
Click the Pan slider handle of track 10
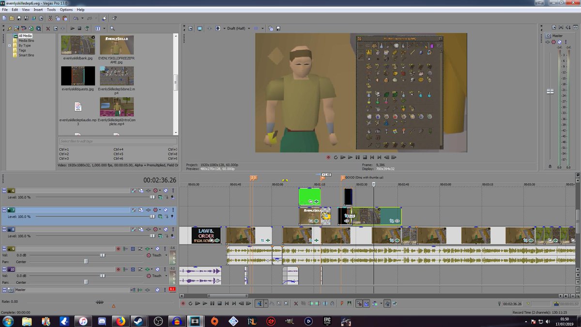(86, 281)
